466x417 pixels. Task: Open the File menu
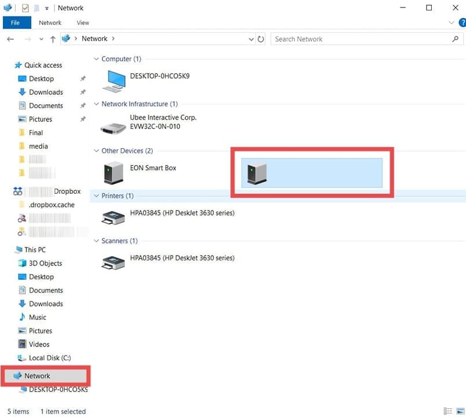(16, 23)
